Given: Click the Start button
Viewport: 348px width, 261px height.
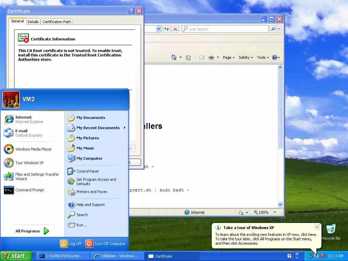Looking at the screenshot, I should tap(16, 256).
